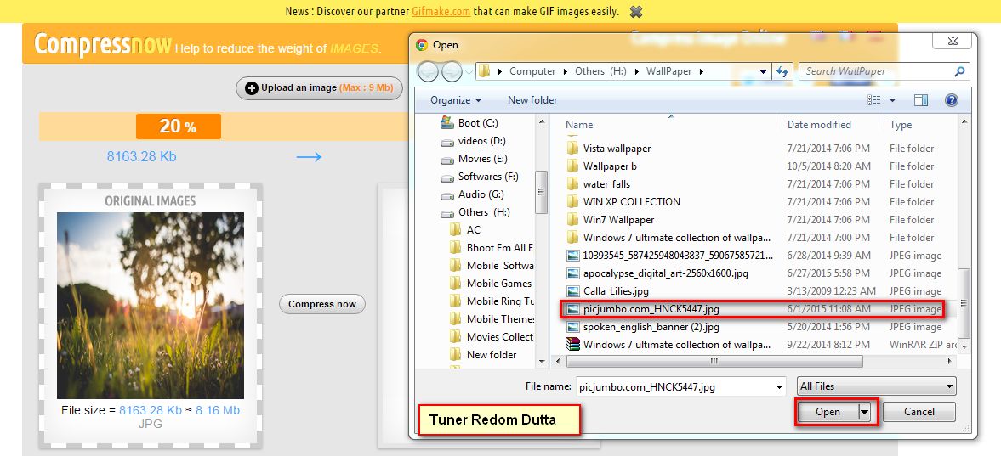The image size is (1001, 456).
Task: Select the picjumbo.com_HNCK5447.jpg file
Action: [x=753, y=309]
